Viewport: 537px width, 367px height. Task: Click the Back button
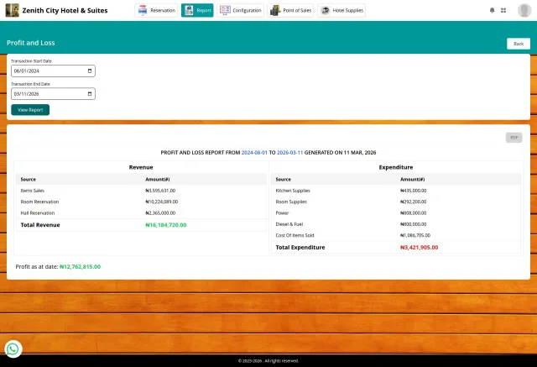(x=519, y=44)
